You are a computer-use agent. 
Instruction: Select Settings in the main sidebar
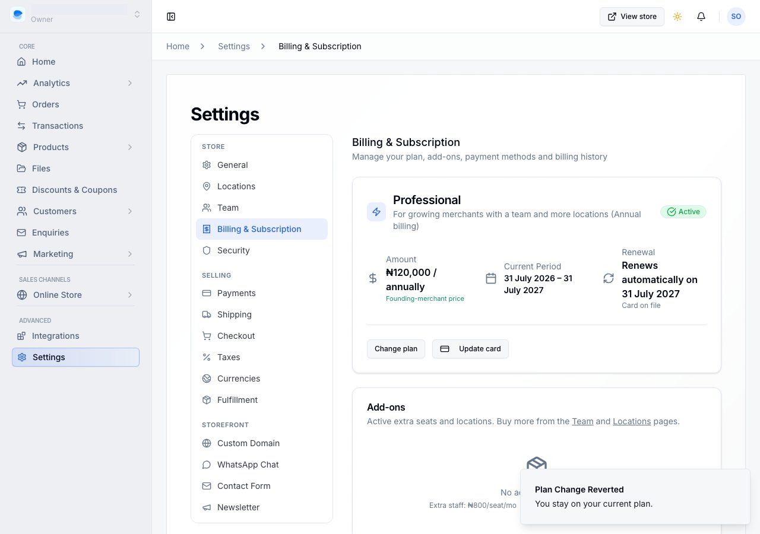75,357
